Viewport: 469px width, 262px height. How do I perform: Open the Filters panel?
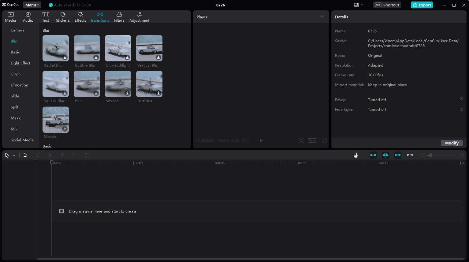click(x=119, y=17)
